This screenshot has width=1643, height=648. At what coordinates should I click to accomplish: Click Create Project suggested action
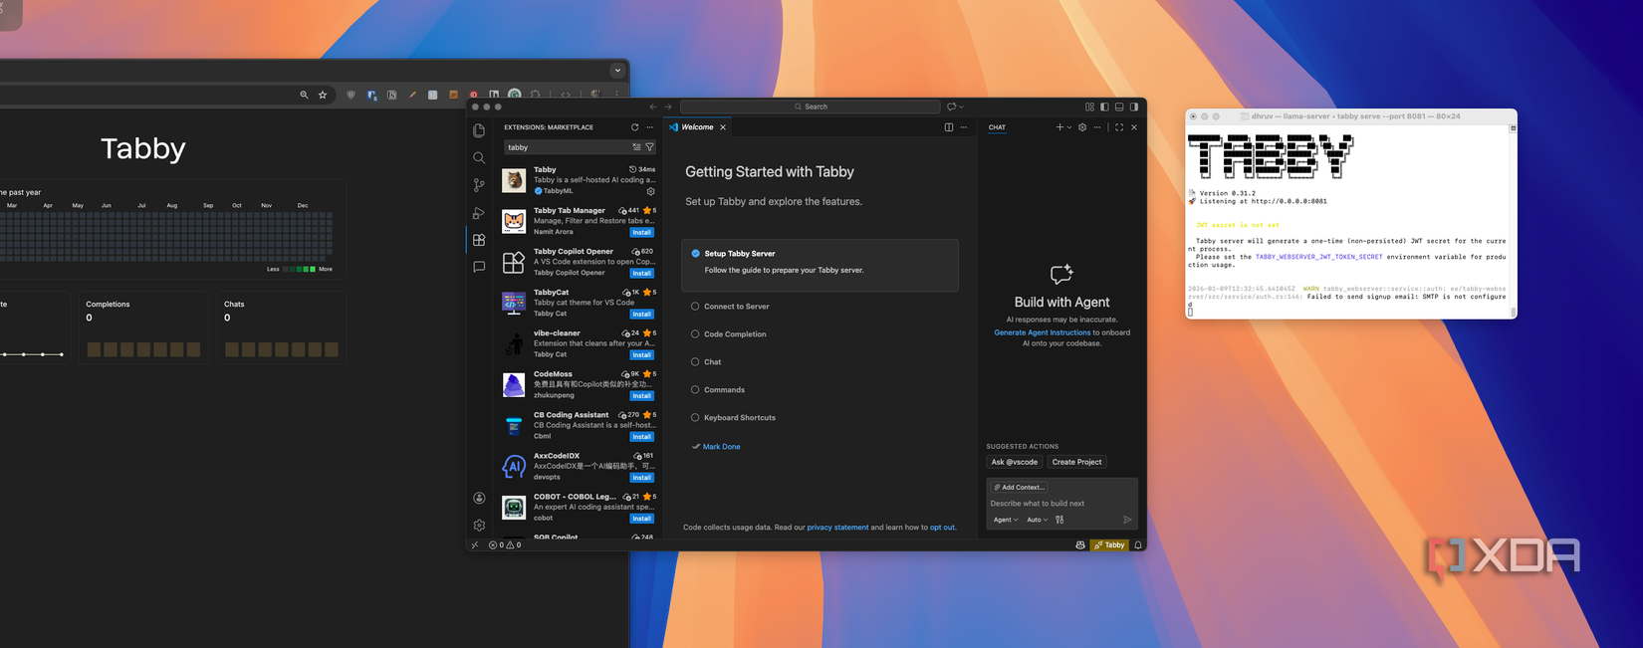1076,462
